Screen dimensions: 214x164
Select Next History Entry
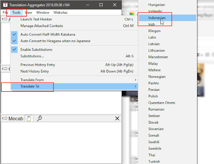(74, 71)
